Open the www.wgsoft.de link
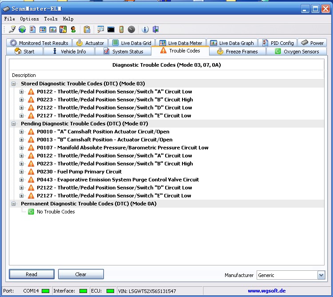This screenshot has height=297, width=333. tap(266, 291)
